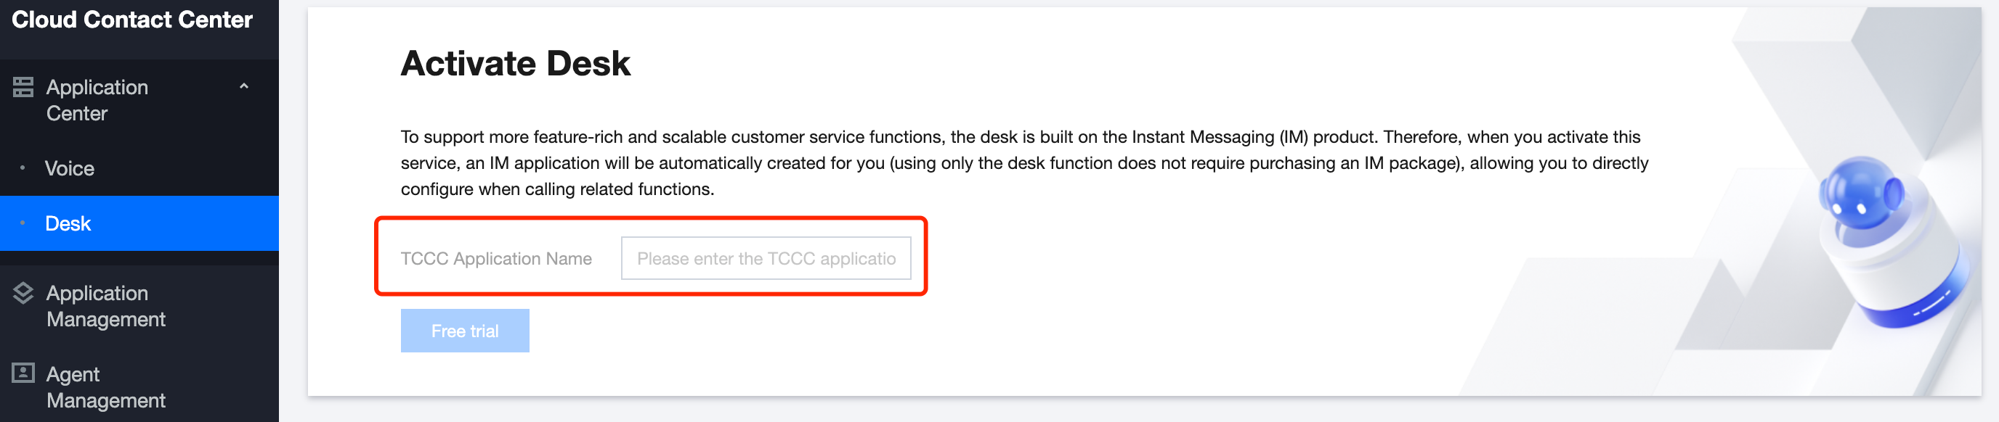1999x422 pixels.
Task: Click the bullet dot beside Desk
Action: (x=23, y=223)
